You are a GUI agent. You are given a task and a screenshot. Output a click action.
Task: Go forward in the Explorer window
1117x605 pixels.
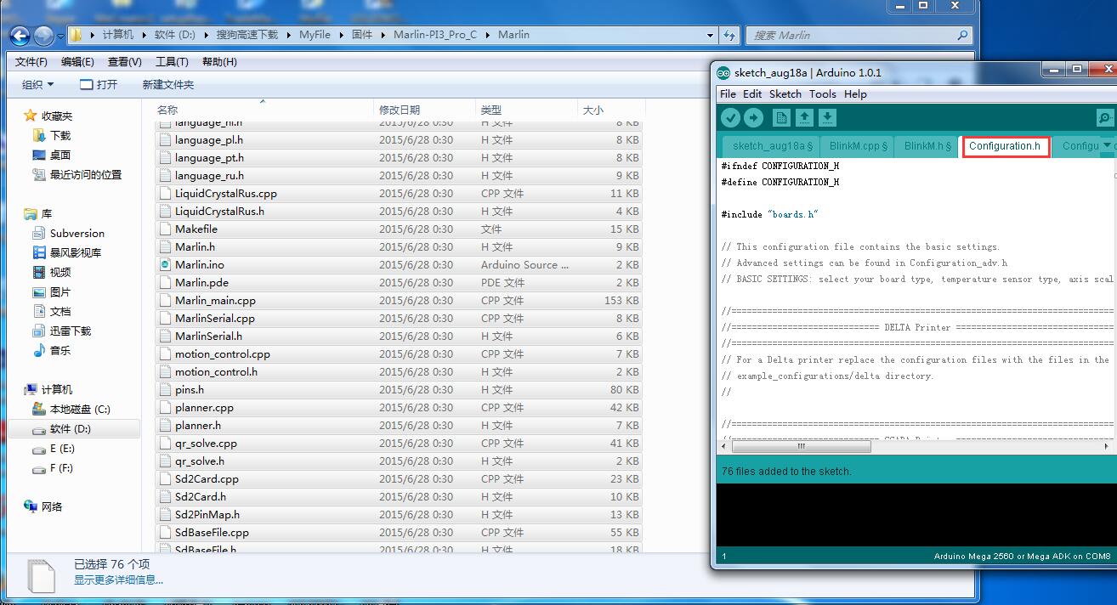point(43,35)
